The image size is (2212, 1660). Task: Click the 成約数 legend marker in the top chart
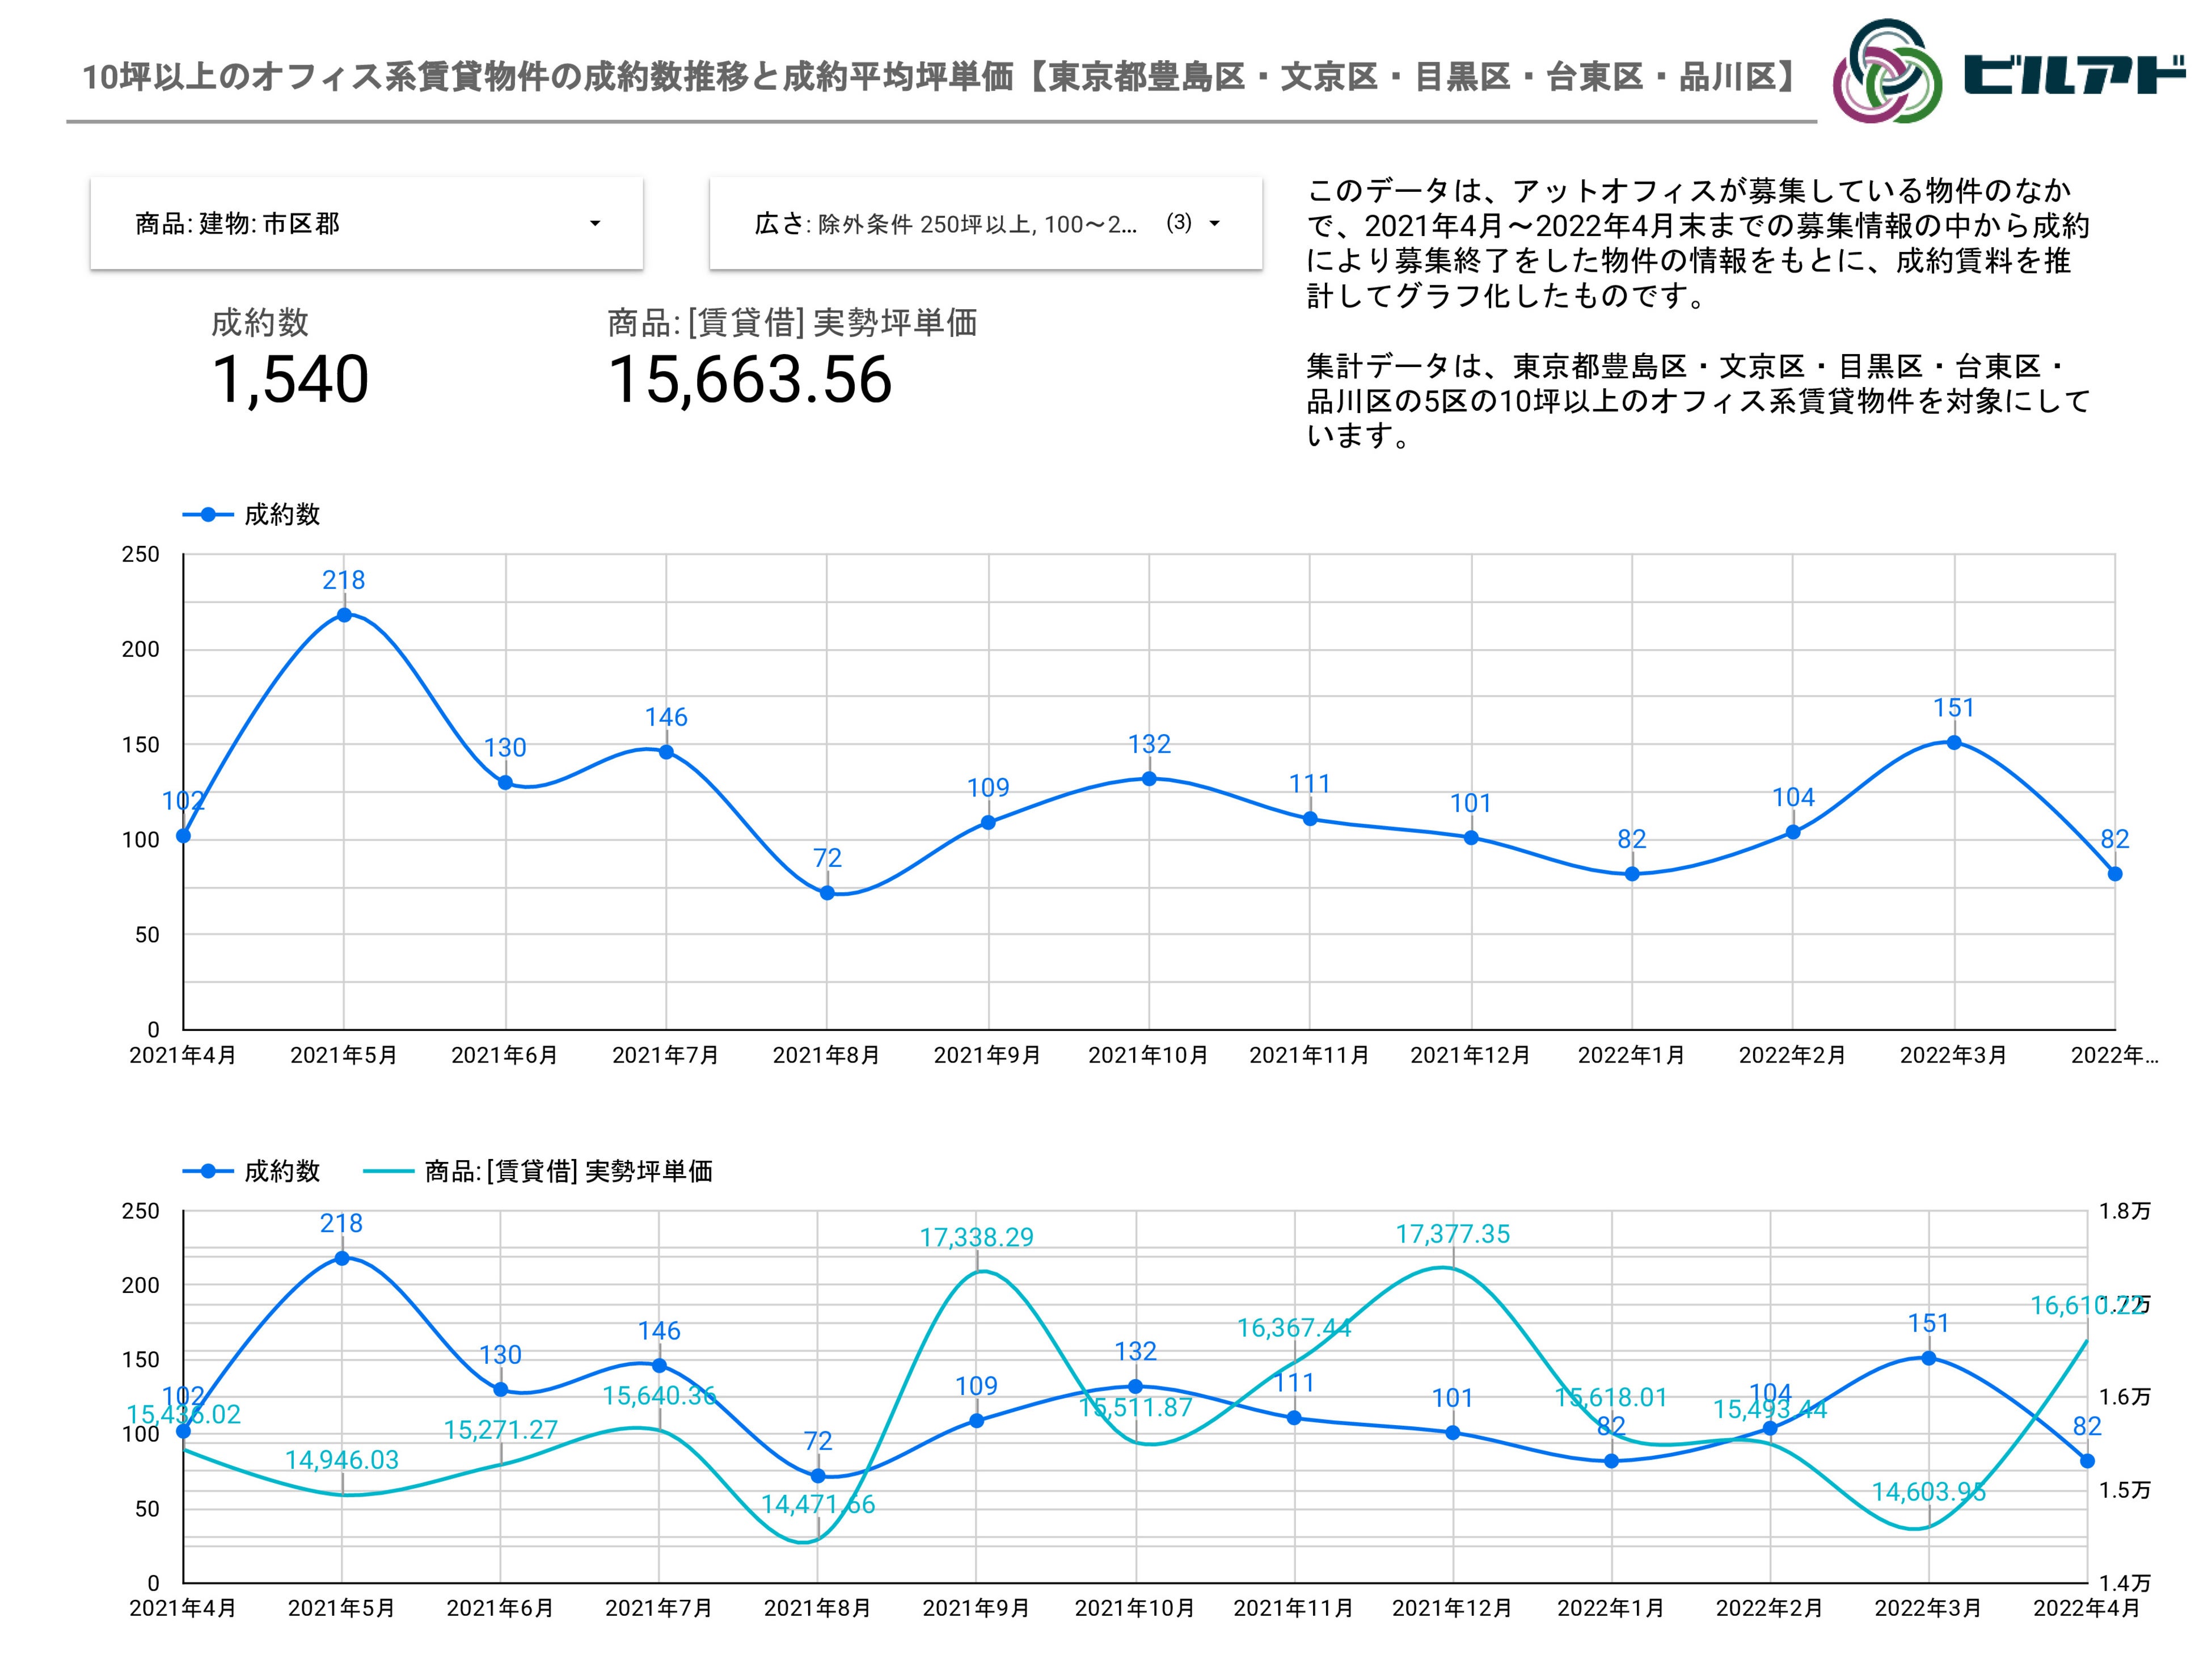[x=208, y=515]
